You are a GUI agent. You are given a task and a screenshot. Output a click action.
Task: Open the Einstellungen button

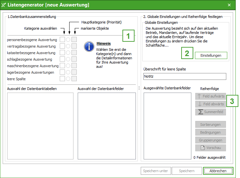pyautogui.click(x=211, y=55)
